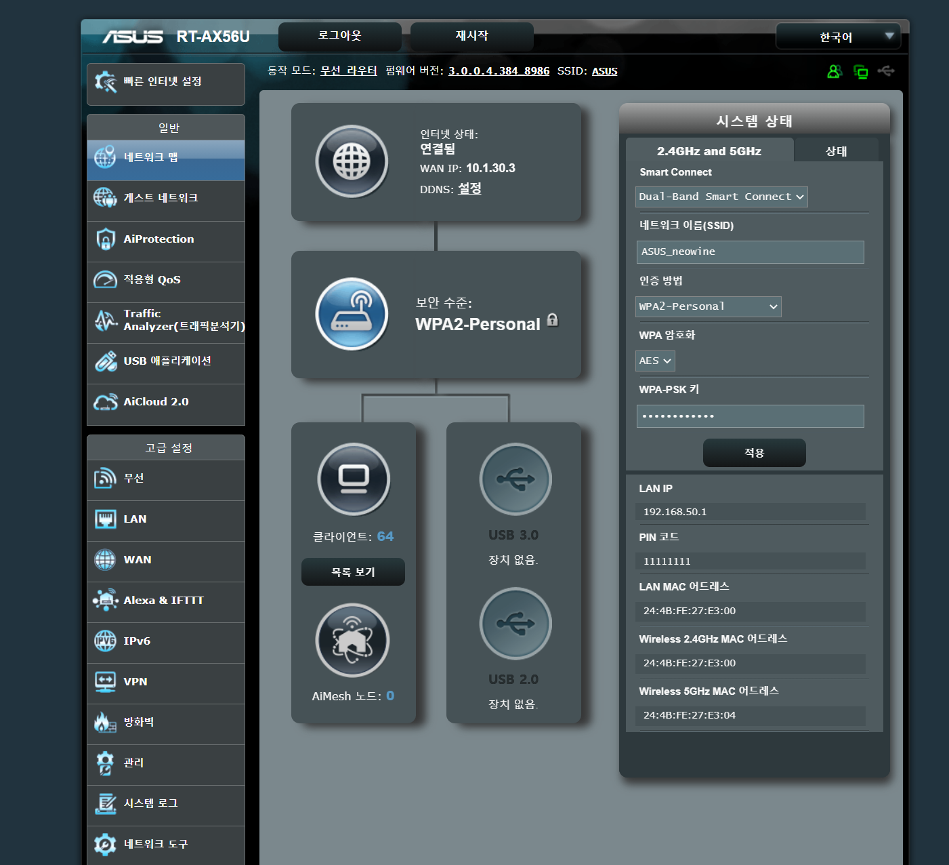The image size is (949, 865).
Task: Open wireless settings signal icon
Action: (105, 478)
